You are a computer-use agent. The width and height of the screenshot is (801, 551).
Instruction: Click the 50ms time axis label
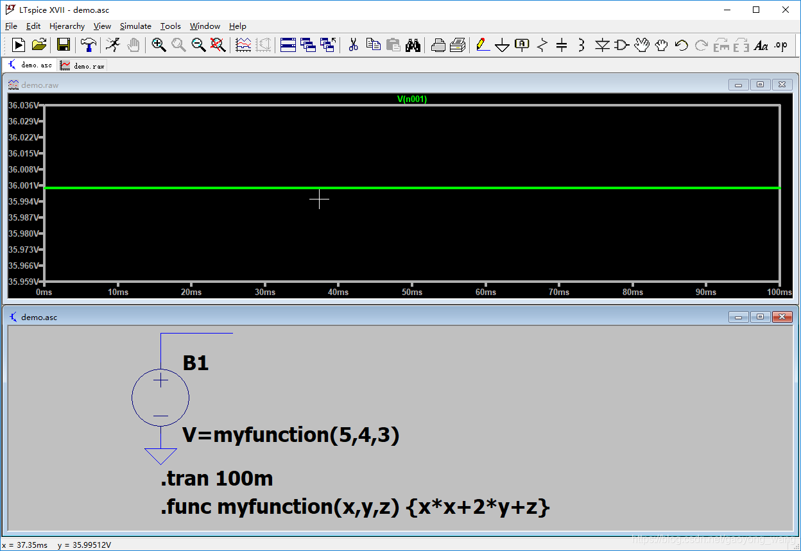(x=412, y=292)
